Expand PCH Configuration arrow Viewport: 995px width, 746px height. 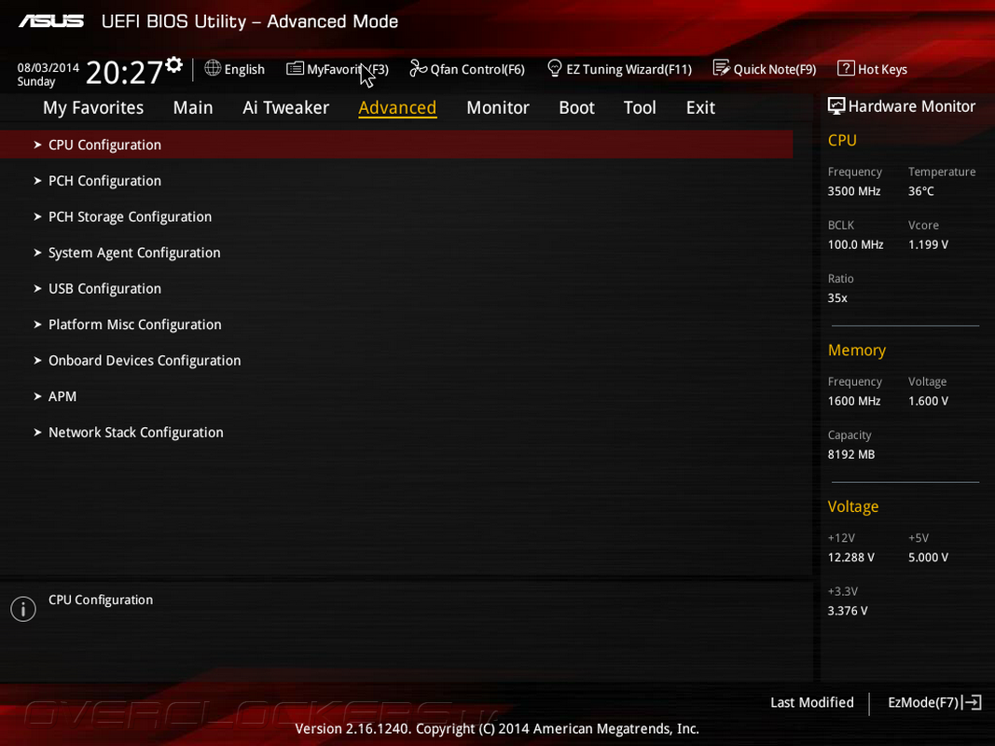click(x=37, y=181)
